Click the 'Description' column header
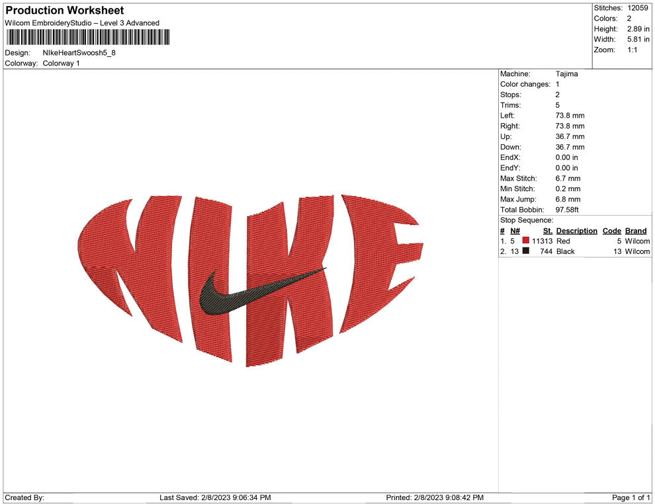The height and width of the screenshot is (504, 655). (x=576, y=230)
